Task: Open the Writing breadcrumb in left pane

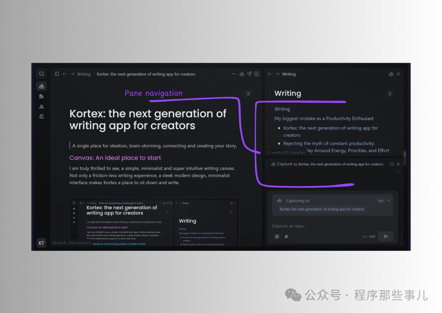Action: tap(84, 74)
